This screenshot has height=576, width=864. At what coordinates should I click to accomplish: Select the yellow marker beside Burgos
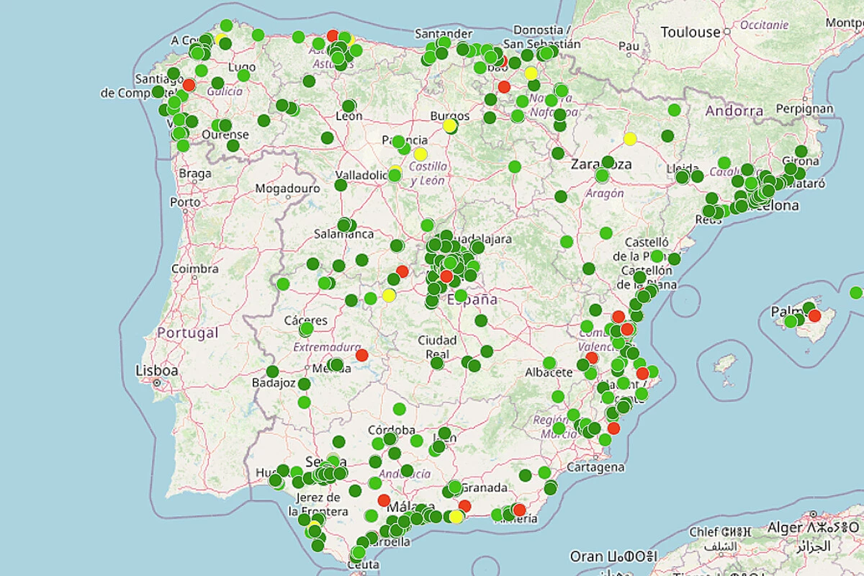[450, 126]
